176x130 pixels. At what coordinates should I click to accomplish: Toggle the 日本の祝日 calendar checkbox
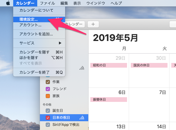click(x=48, y=118)
